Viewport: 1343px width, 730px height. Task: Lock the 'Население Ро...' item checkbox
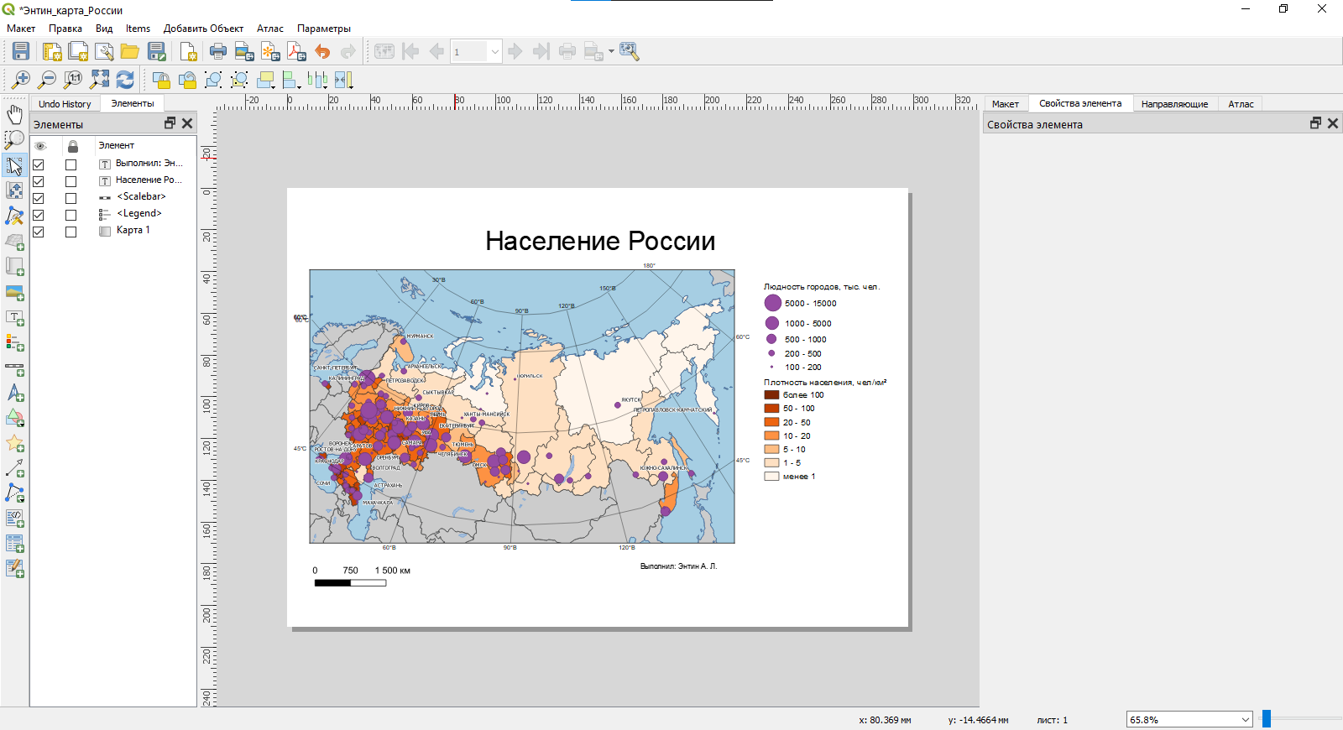pyautogui.click(x=71, y=181)
